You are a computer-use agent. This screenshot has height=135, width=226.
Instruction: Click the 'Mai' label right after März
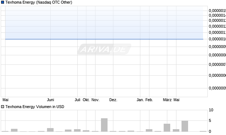coord(176,100)
